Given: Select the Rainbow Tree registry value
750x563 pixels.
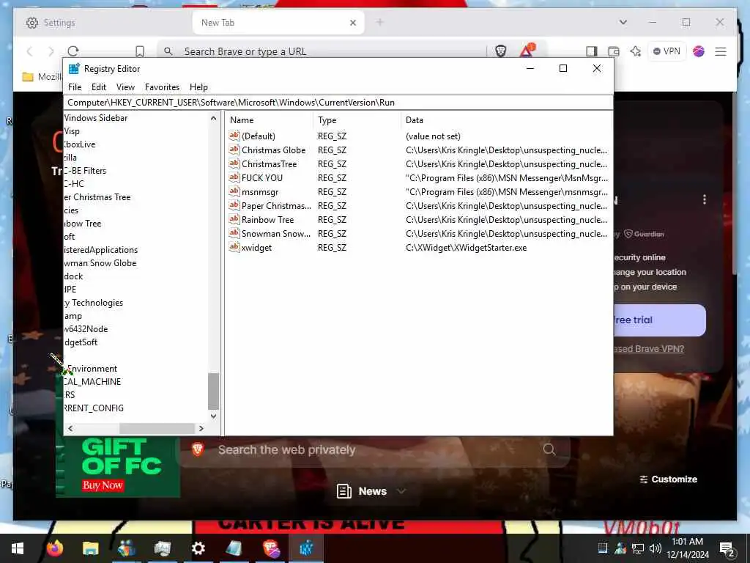Looking at the screenshot, I should [267, 220].
